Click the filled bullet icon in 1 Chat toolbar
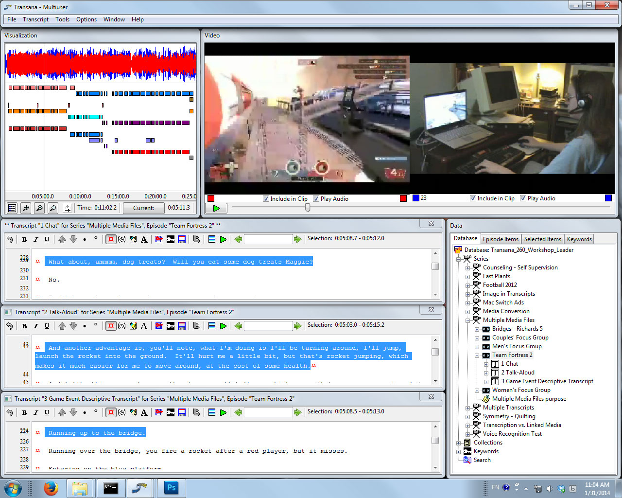 85,239
